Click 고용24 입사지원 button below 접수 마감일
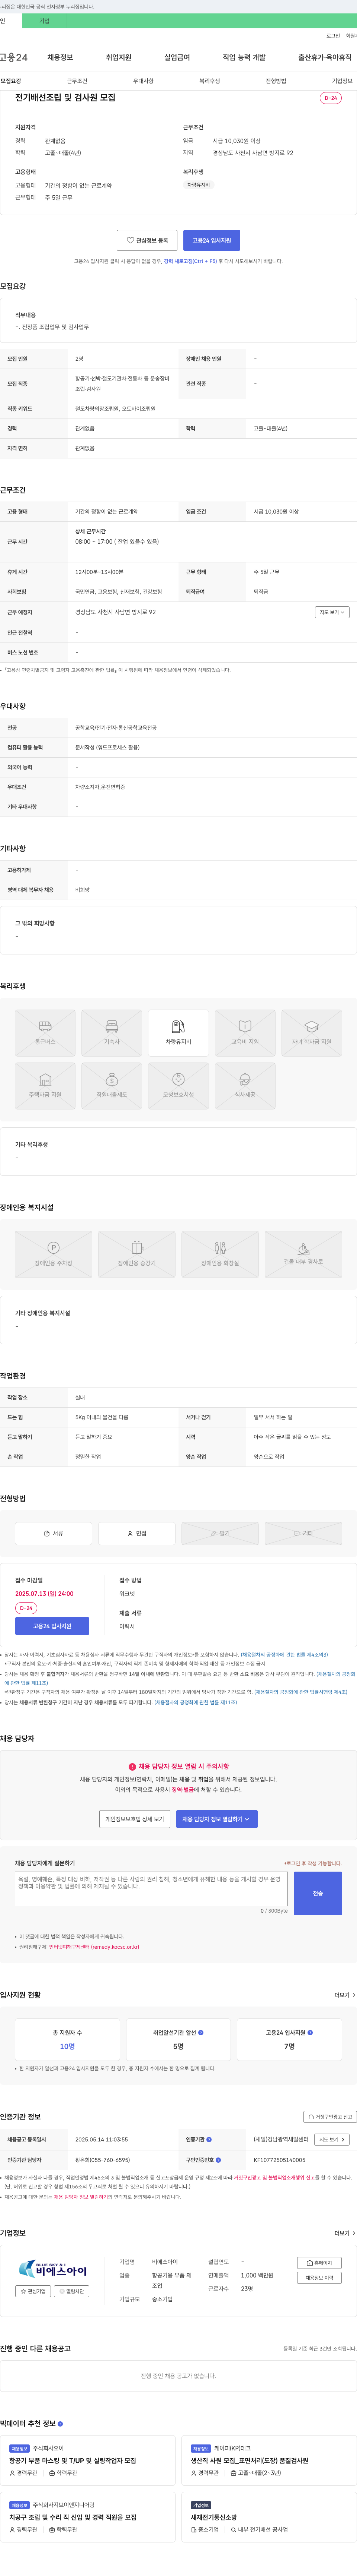This screenshot has width=357, height=2576. pyautogui.click(x=52, y=1626)
